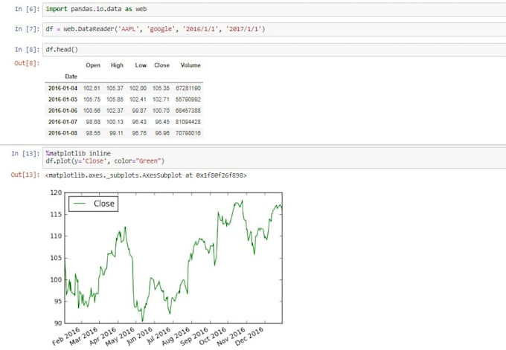
Task: Click the Close value 100.70
Action: tap(161, 111)
